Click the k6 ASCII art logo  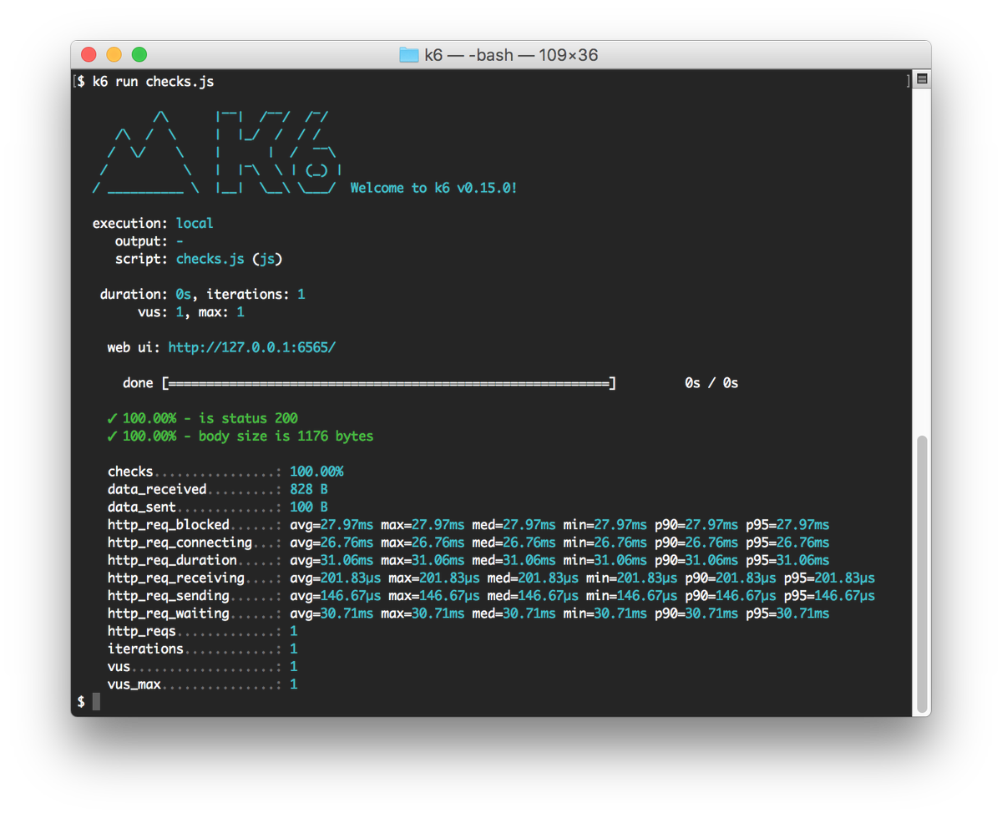tap(215, 152)
